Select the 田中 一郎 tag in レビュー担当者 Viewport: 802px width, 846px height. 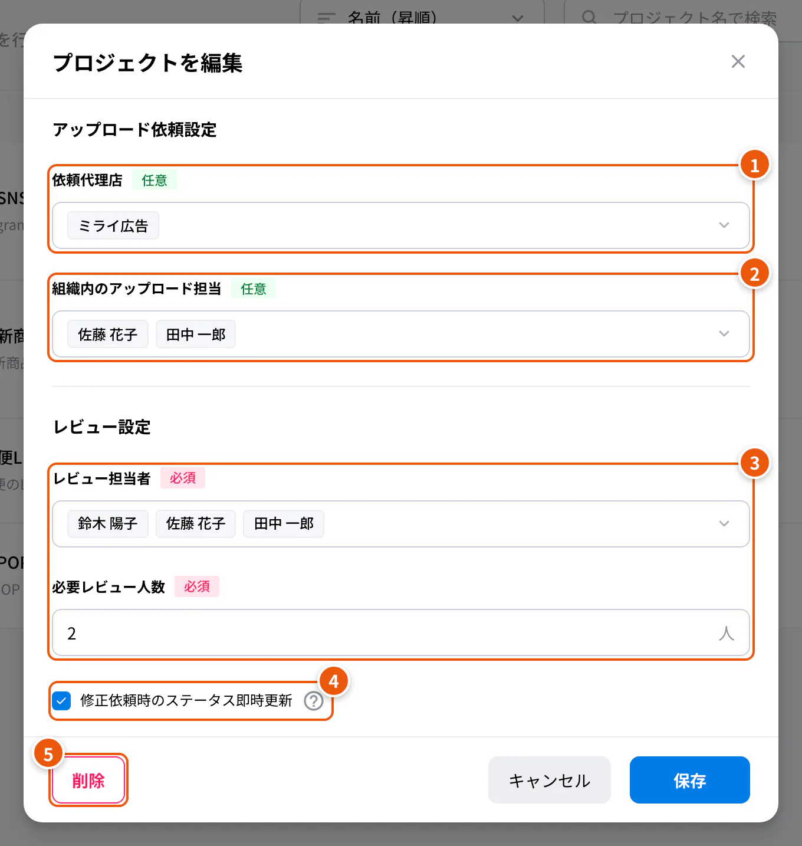coord(284,524)
